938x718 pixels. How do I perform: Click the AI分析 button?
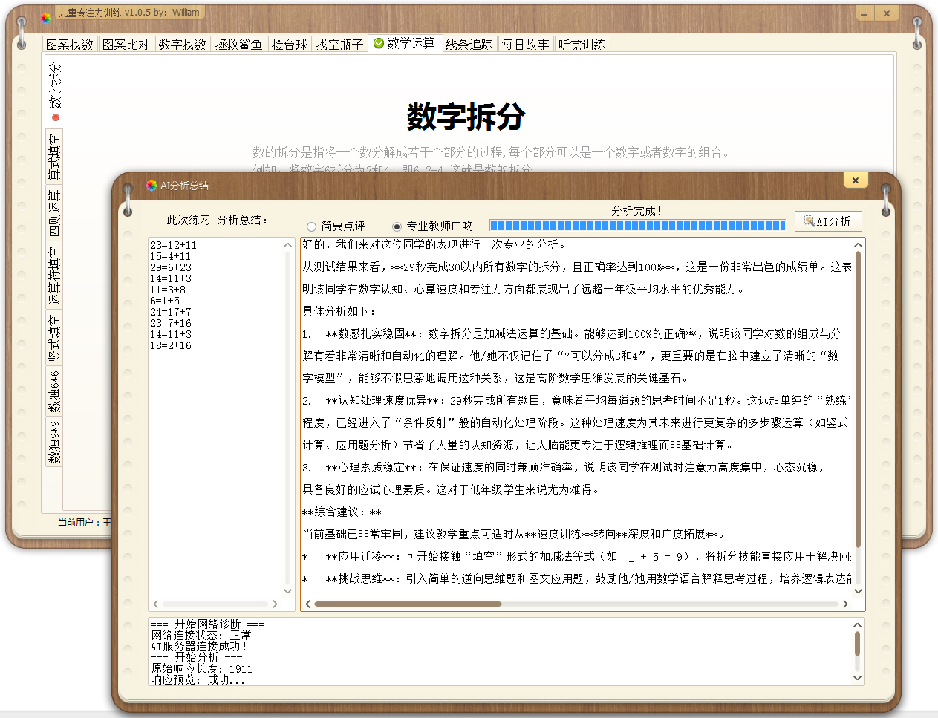tap(827, 221)
